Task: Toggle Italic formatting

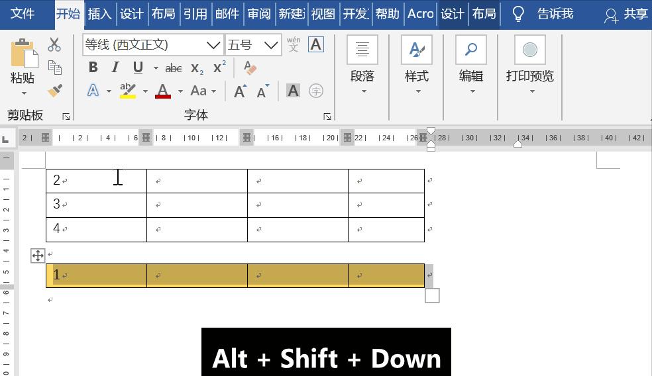Action: (115, 68)
